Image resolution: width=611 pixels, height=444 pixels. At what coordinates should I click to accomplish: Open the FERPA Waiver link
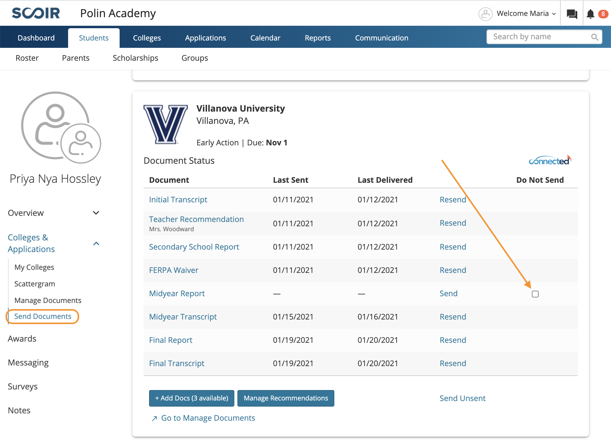[174, 270]
